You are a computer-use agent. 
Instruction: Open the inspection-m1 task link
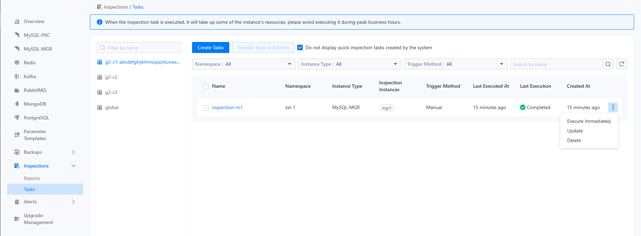coord(227,107)
